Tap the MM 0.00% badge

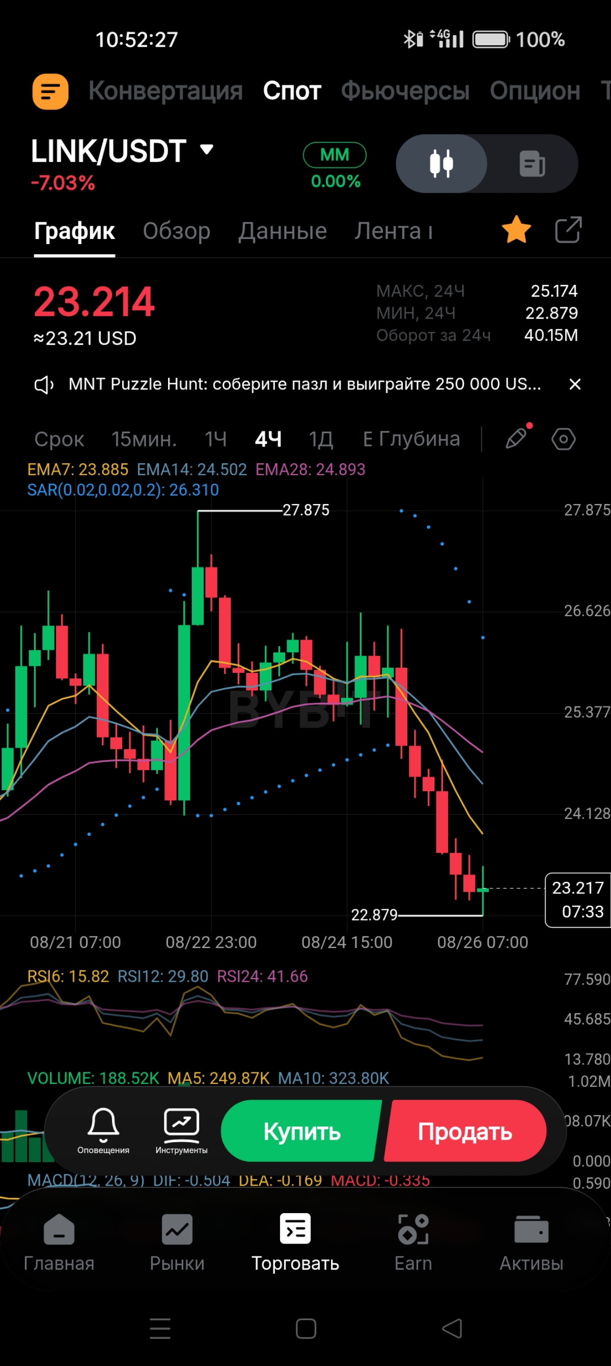[x=335, y=166]
